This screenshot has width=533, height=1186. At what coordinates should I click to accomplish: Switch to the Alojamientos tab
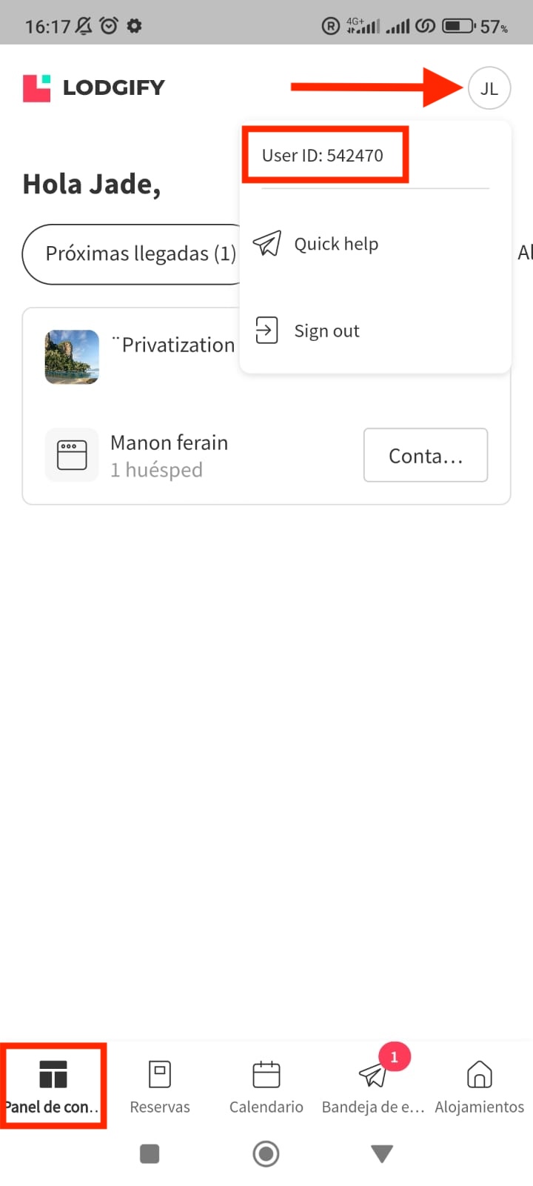tap(479, 1086)
